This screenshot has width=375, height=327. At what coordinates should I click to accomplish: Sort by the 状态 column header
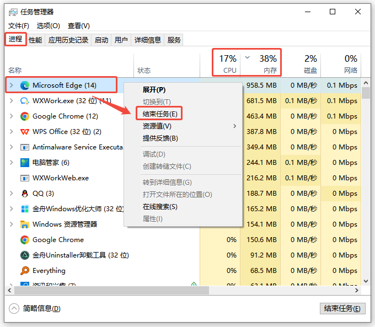click(167, 64)
